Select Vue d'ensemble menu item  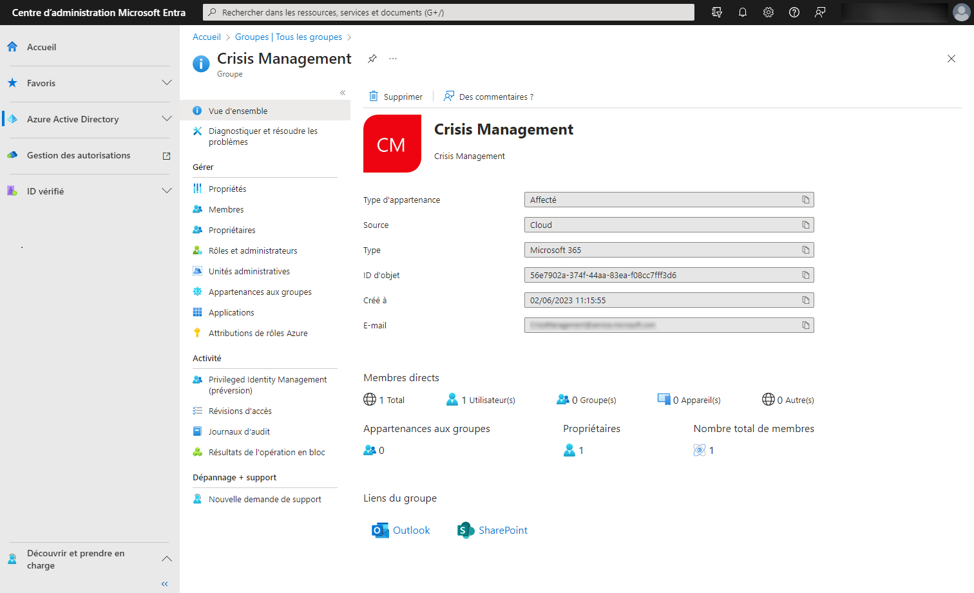coord(265,111)
